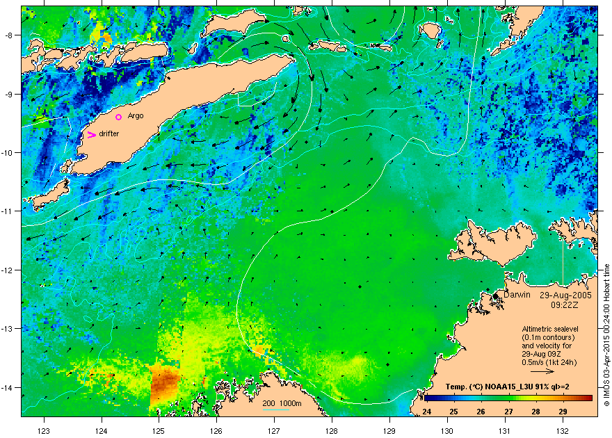This screenshot has height=438, width=612.
Task: Click the "09:22Z" time label
Action: (565, 305)
